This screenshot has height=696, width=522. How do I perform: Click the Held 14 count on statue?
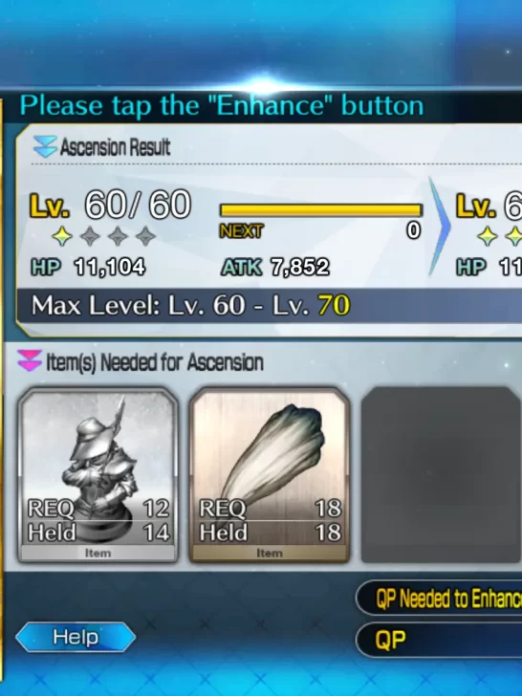pos(98,533)
